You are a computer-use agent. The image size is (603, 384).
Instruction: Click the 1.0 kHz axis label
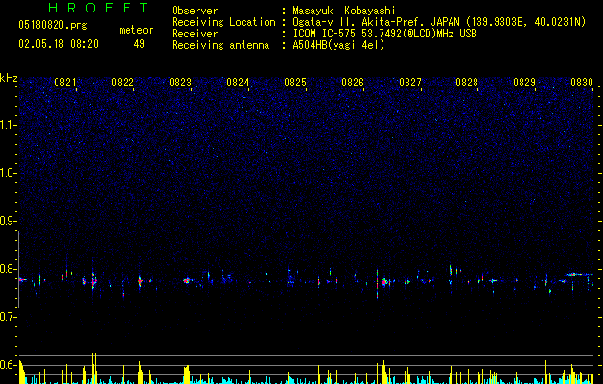[x=9, y=173]
